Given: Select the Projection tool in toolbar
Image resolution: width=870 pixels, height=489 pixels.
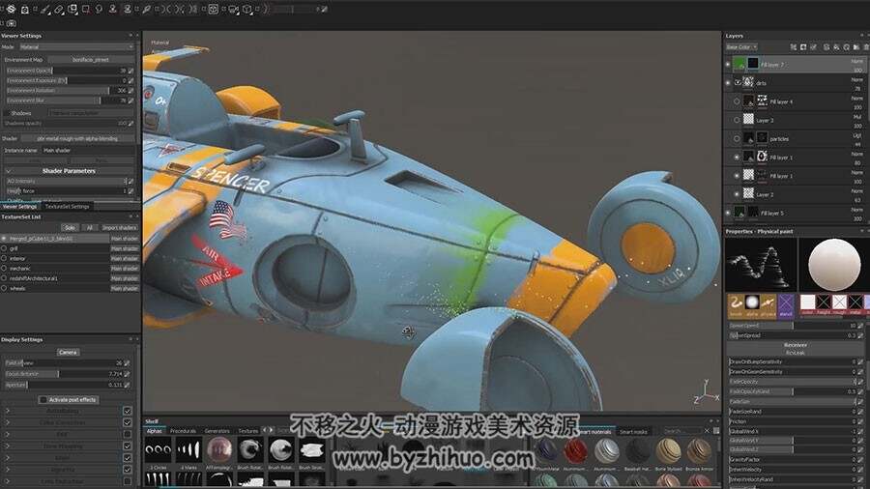Looking at the screenshot, I should pos(72,9).
